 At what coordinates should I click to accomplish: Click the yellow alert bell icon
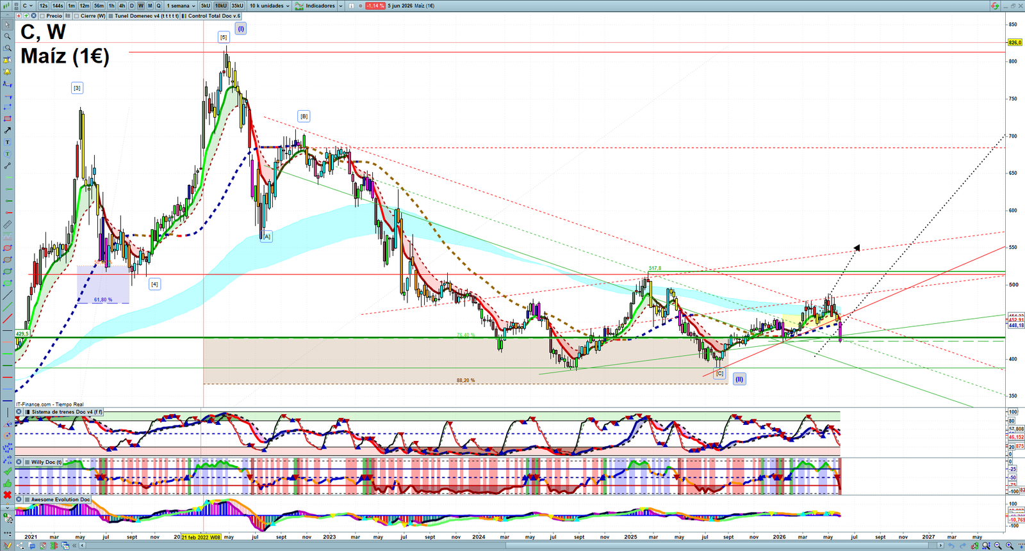click(x=7, y=72)
